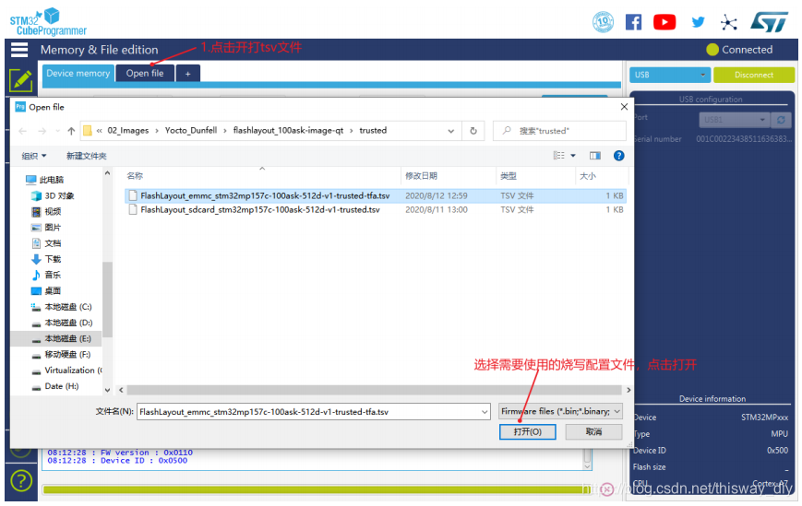The width and height of the screenshot is (802, 506).
Task: Select 本地磁盘 (C:) drive
Action: click(62, 307)
